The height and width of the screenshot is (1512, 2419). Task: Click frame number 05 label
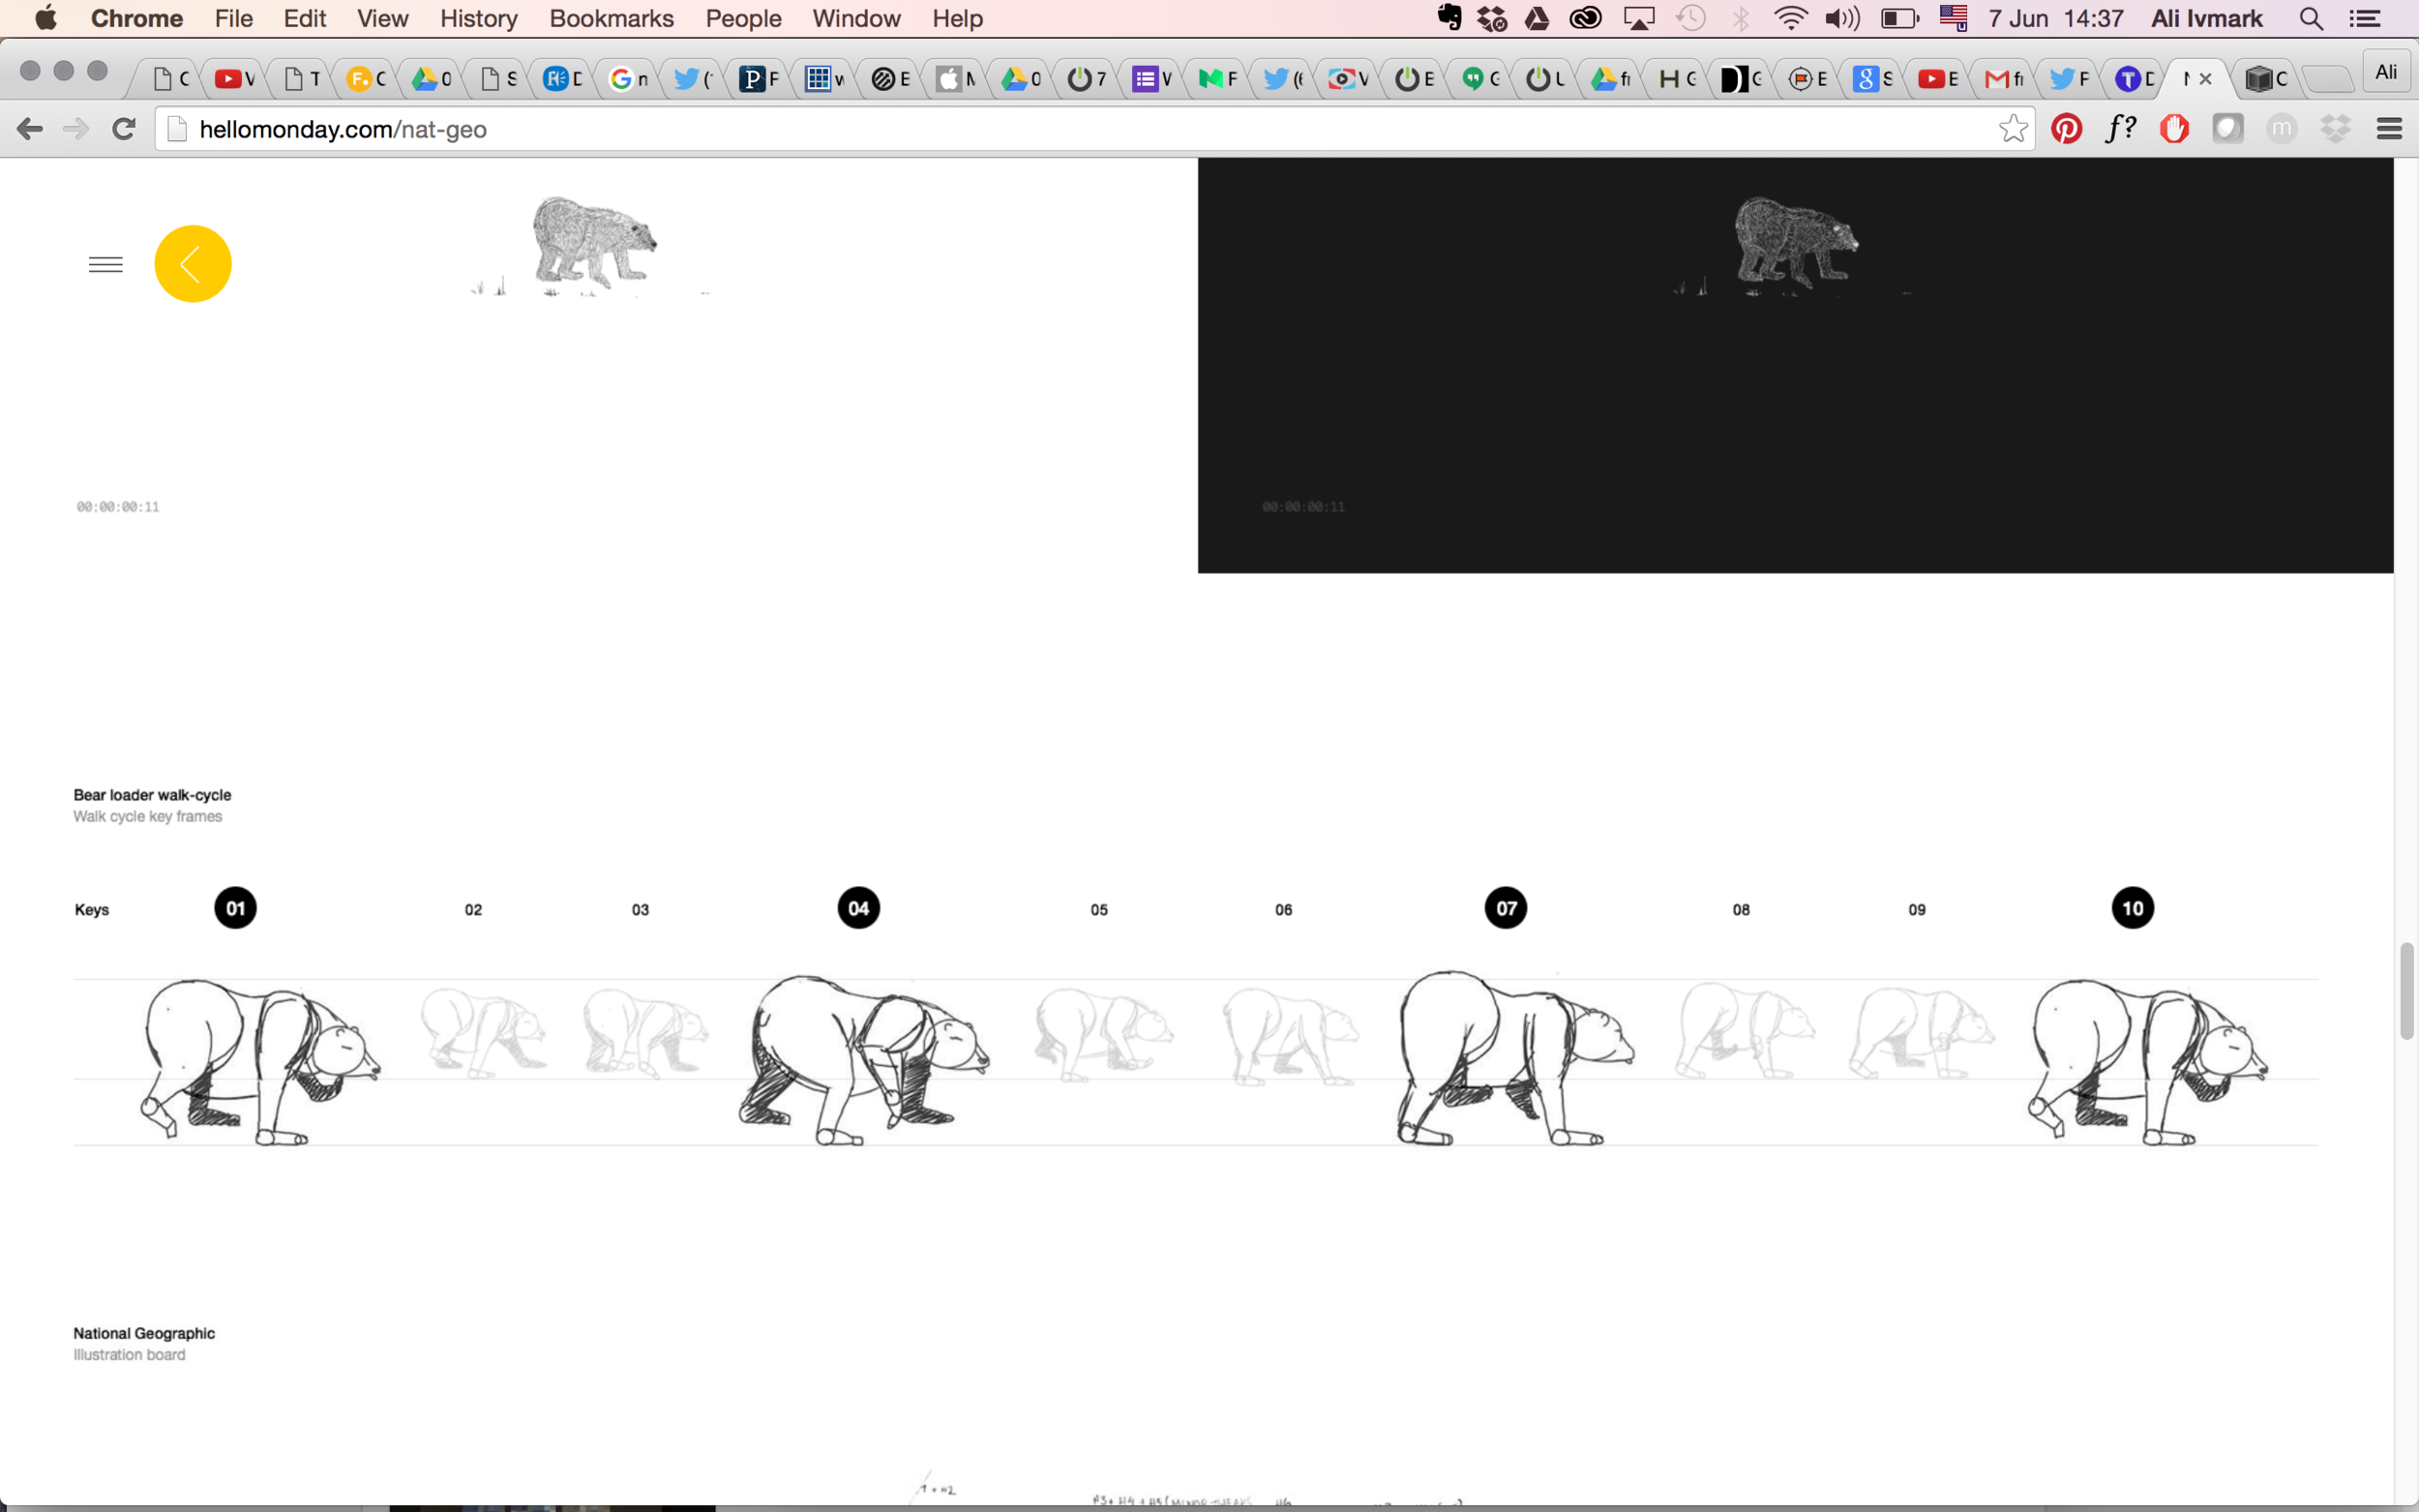point(1099,909)
